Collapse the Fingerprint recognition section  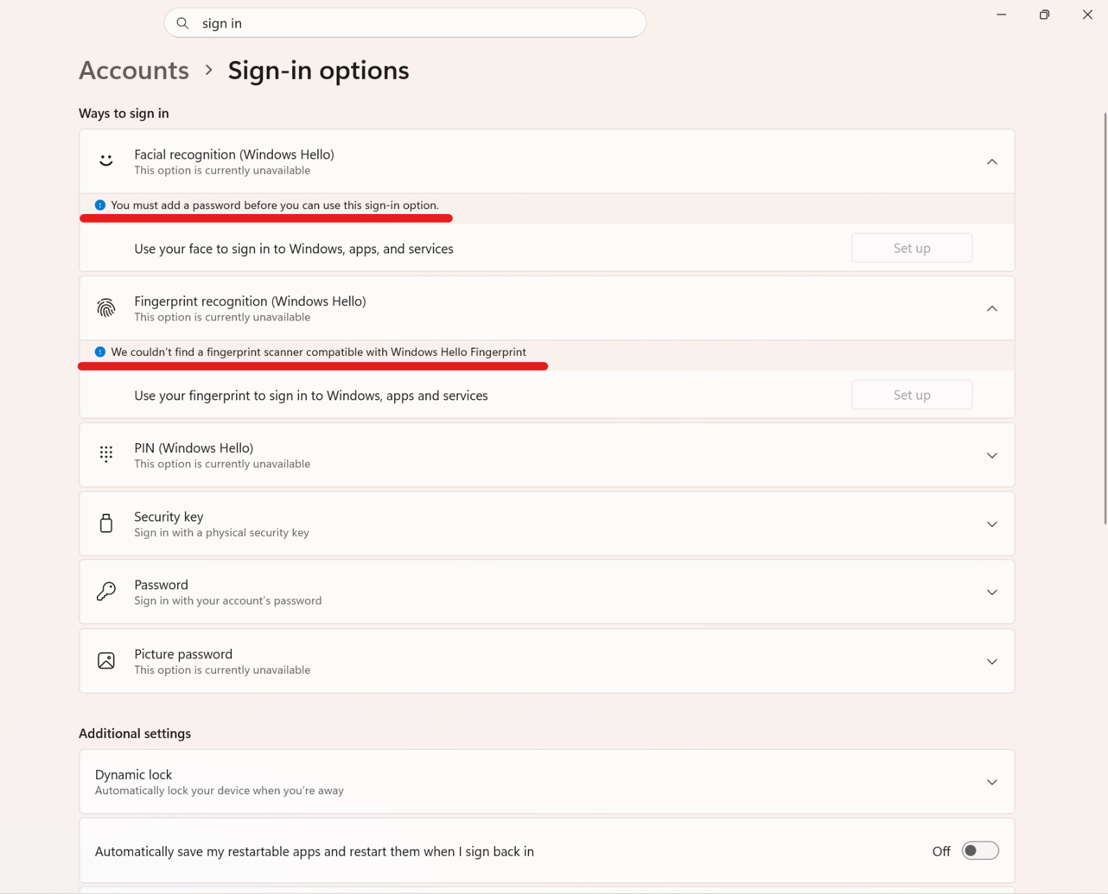[x=992, y=308]
